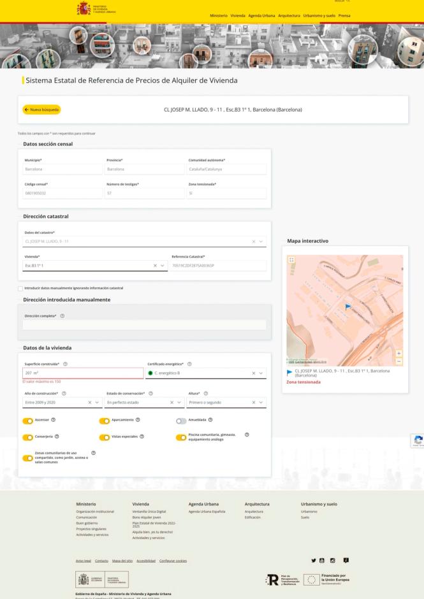Clear the Datos del catastro selection
Viewport: 424px width, 599px height.
(254, 242)
